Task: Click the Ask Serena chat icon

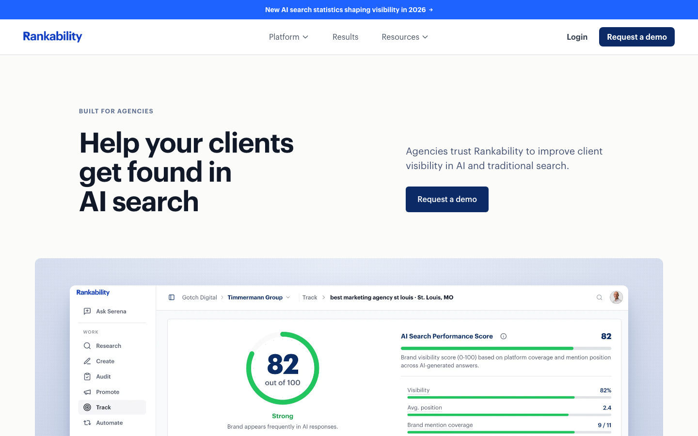Action: pyautogui.click(x=87, y=311)
